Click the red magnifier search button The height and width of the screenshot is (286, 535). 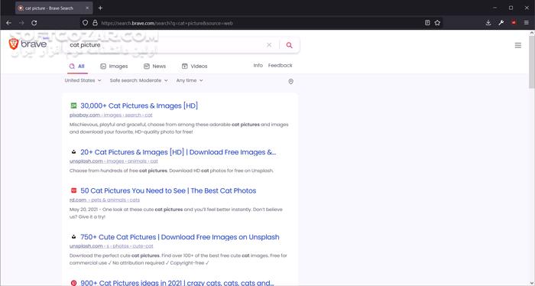[x=290, y=45]
